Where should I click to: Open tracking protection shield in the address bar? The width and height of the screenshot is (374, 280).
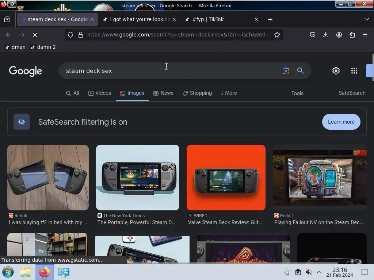click(x=70, y=35)
